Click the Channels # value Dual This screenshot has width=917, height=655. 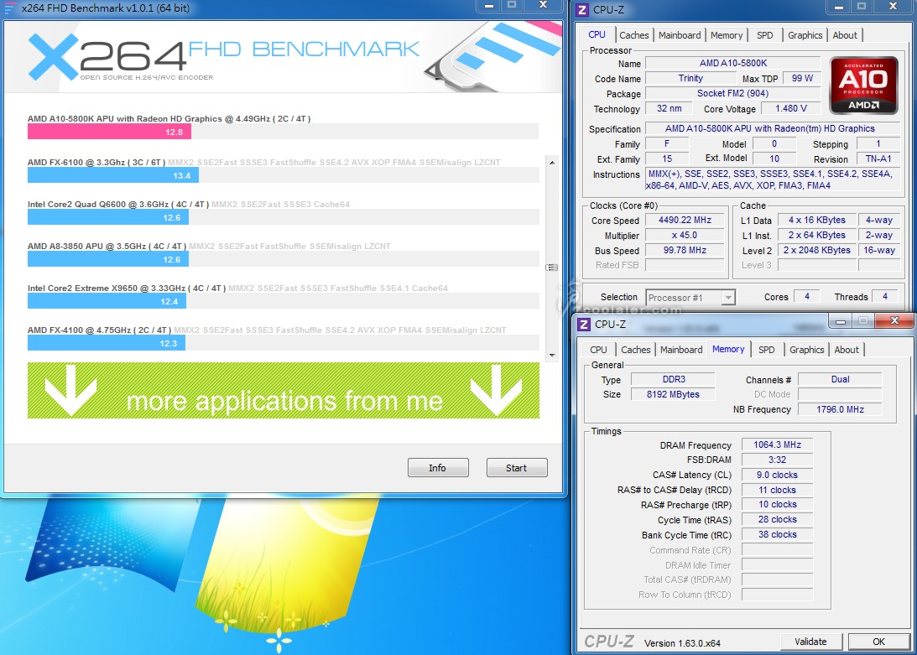840,380
